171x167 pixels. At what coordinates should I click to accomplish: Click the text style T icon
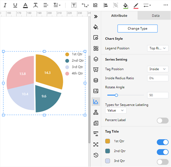[x=35, y=6]
